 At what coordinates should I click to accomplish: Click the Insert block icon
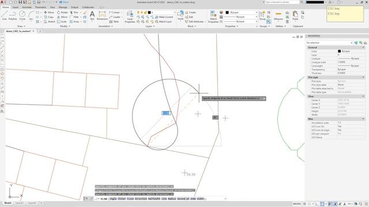(180, 16)
